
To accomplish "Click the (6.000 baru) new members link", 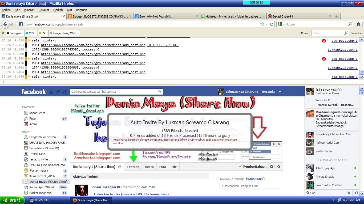I will point(255,179).
